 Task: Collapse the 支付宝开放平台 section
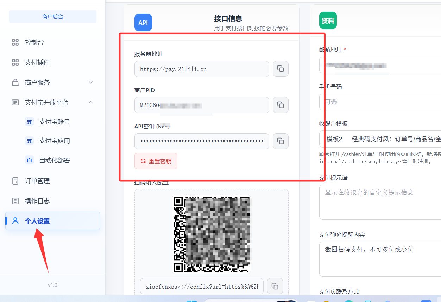click(52, 103)
